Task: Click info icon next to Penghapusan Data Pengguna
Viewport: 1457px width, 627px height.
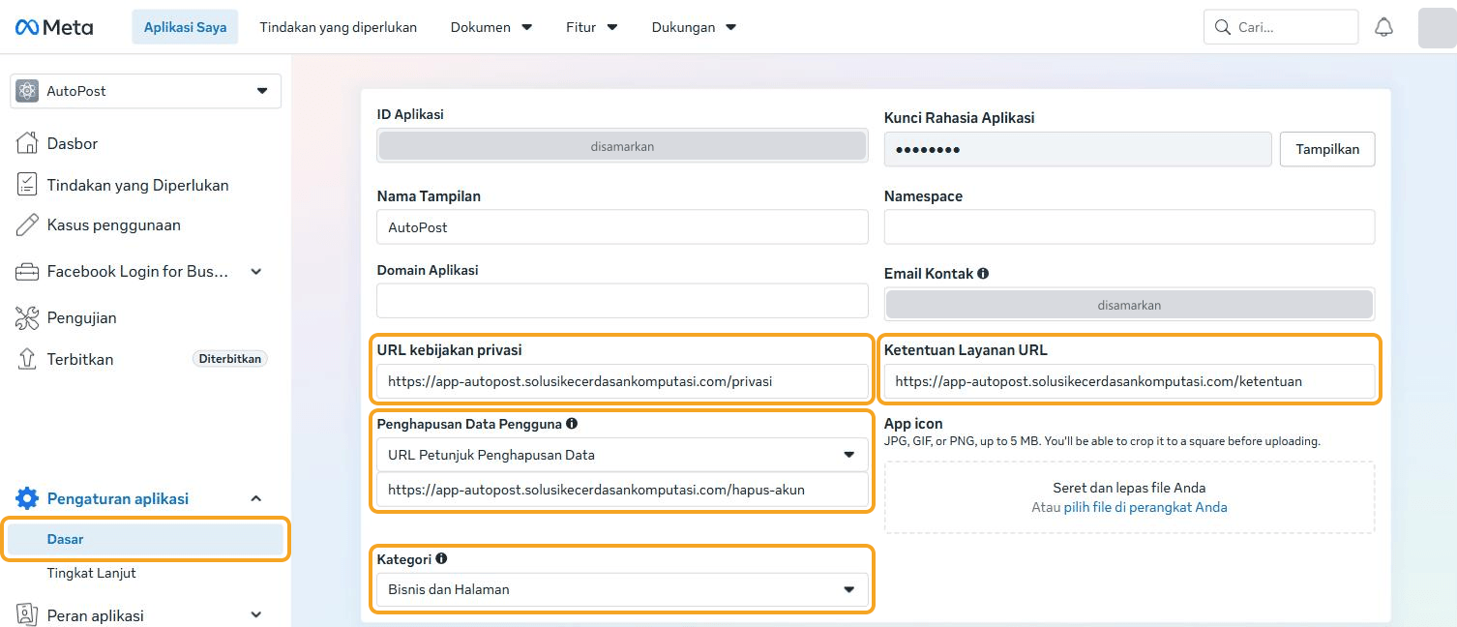Action: pyautogui.click(x=572, y=424)
